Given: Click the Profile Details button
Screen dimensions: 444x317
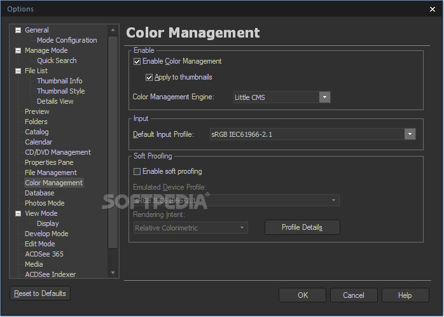Looking at the screenshot, I should pyautogui.click(x=302, y=227).
